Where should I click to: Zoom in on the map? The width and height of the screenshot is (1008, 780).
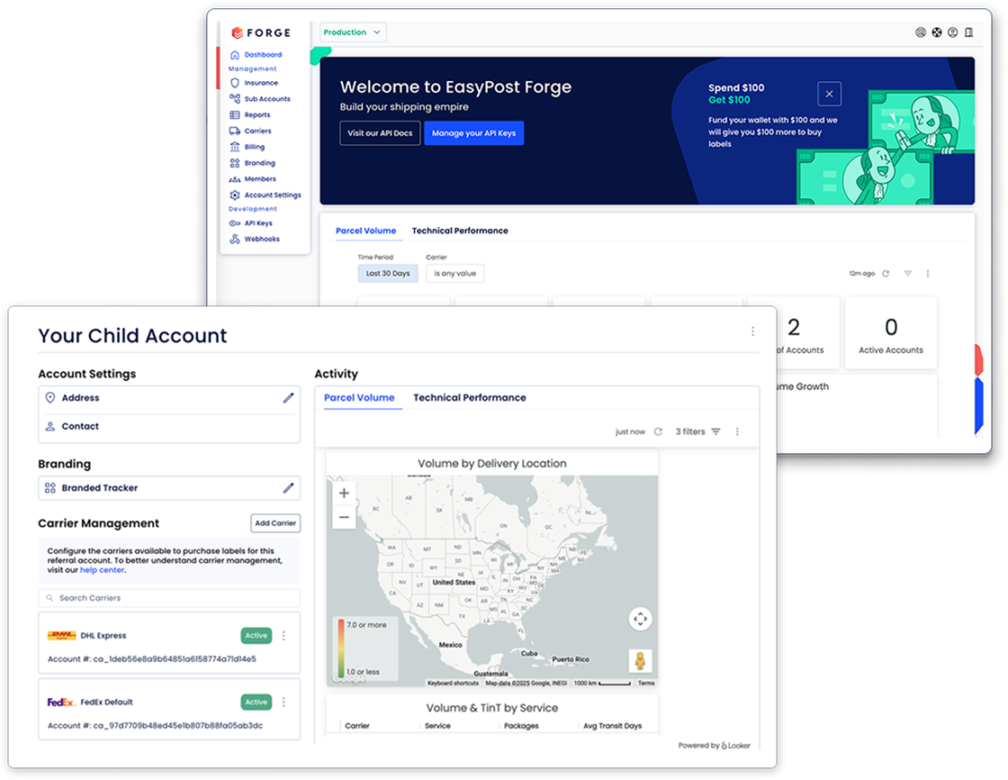(x=344, y=494)
